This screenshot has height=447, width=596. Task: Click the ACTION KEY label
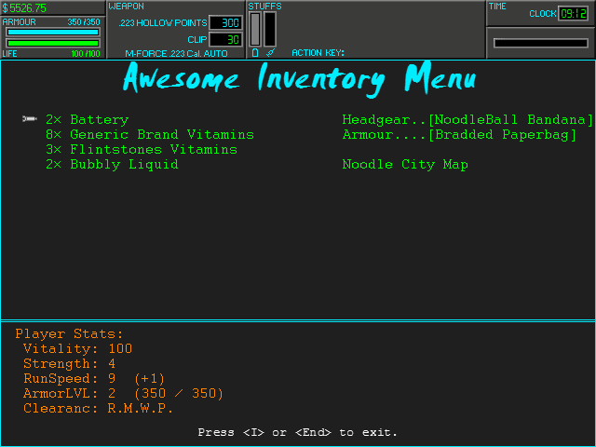(318, 53)
